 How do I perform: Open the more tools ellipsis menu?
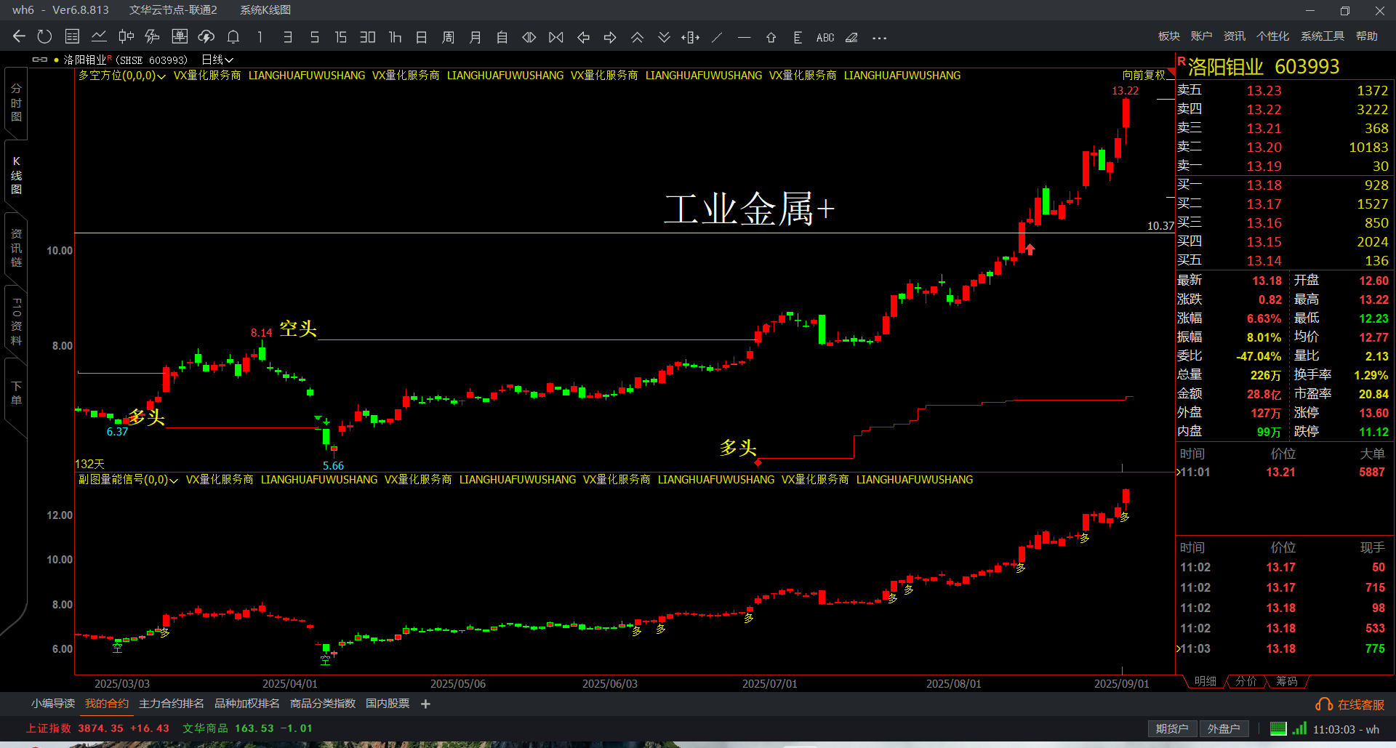coord(879,38)
